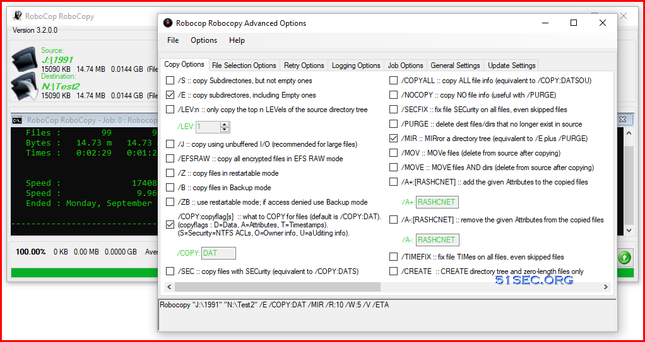645x342 pixels.
Task: Click the console job window icon
Action: [x=17, y=120]
